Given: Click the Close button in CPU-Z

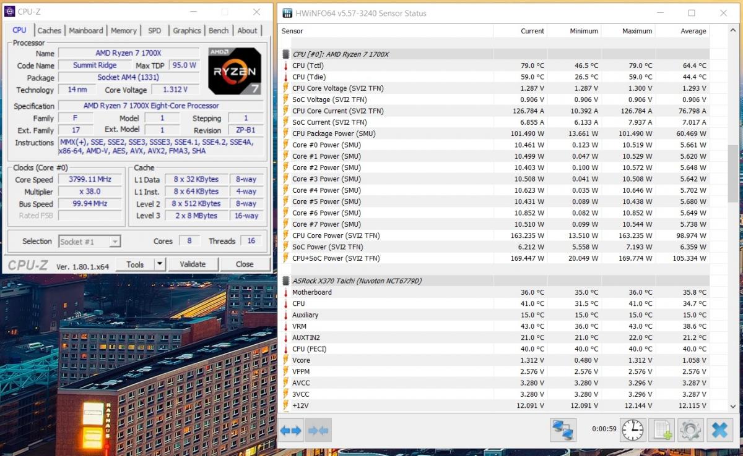Looking at the screenshot, I should coord(245,264).
